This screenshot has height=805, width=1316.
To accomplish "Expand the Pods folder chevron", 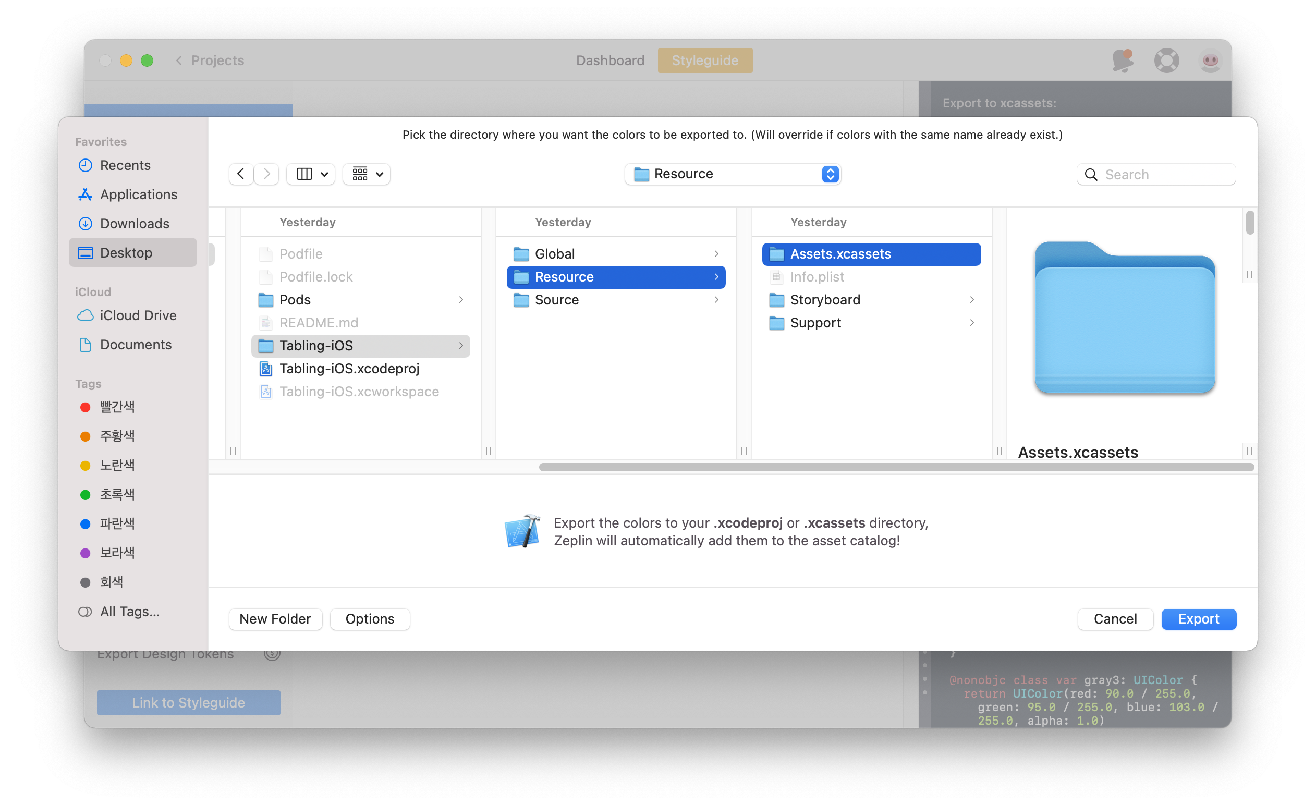I will tap(460, 300).
